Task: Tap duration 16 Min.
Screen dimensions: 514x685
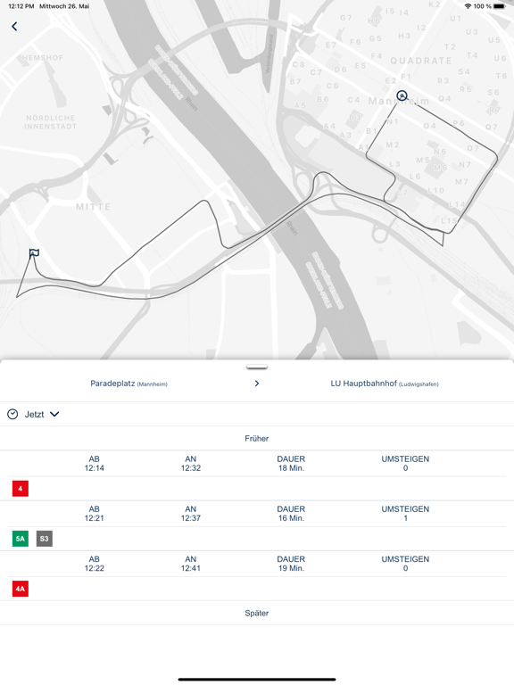Action: point(291,518)
